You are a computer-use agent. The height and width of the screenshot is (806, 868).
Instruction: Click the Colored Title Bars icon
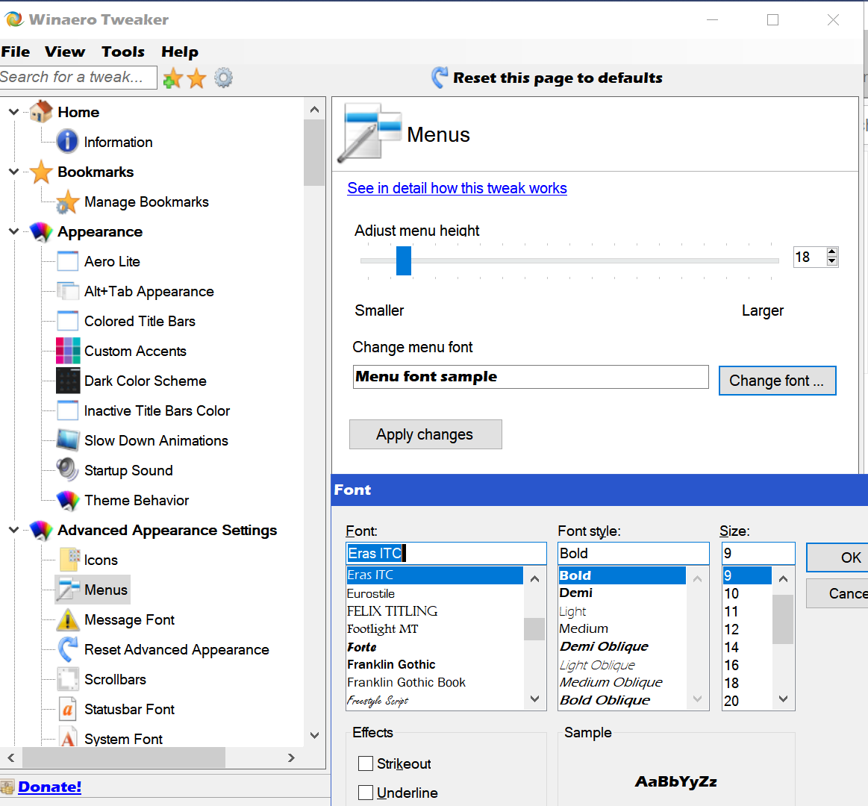(x=67, y=321)
